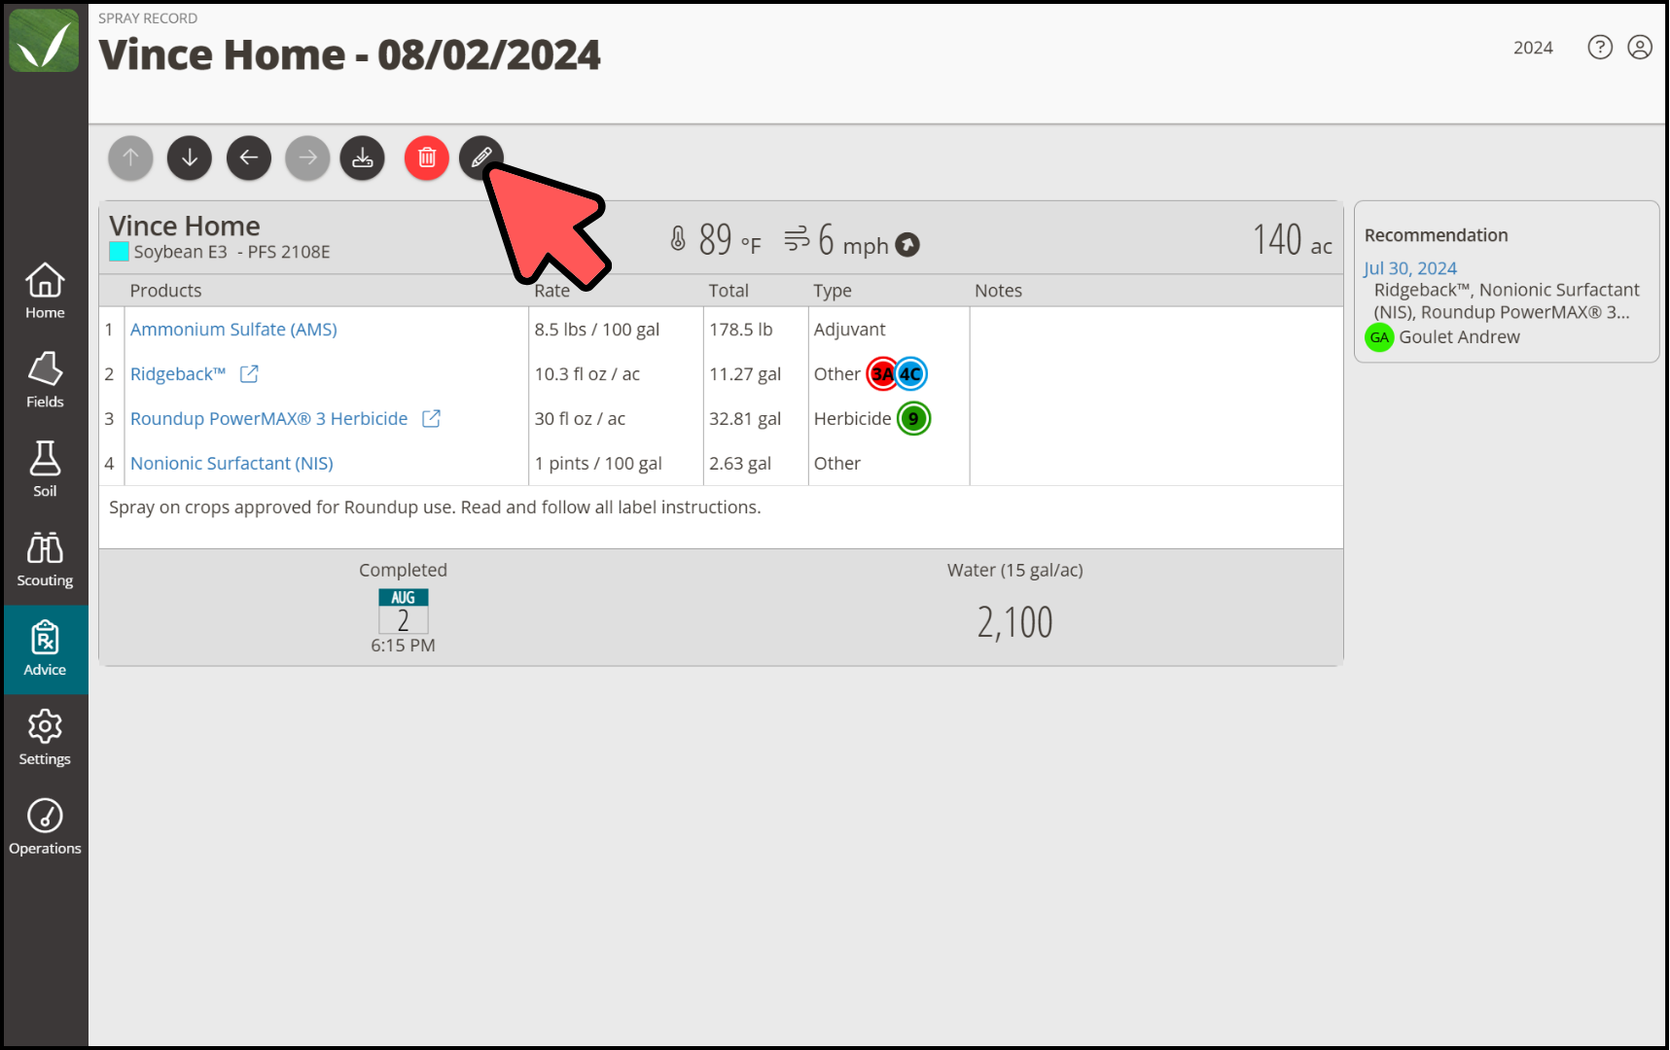Image resolution: width=1670 pixels, height=1050 pixels.
Task: Click the wind direction compass icon
Action: pos(907,245)
